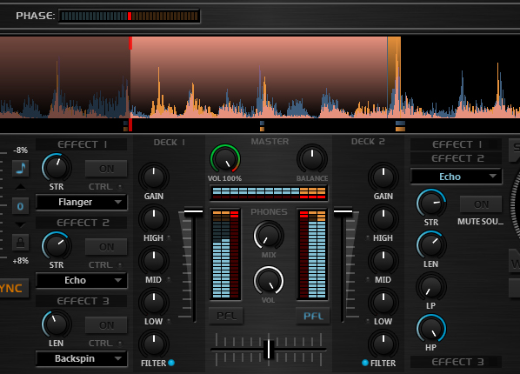Screen dimensions: 520x374
Task: Turn on Effect 1 Flanger ON button
Action: [106, 169]
